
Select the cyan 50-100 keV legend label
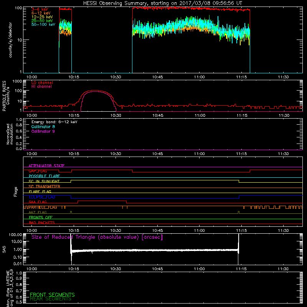click(x=43, y=25)
